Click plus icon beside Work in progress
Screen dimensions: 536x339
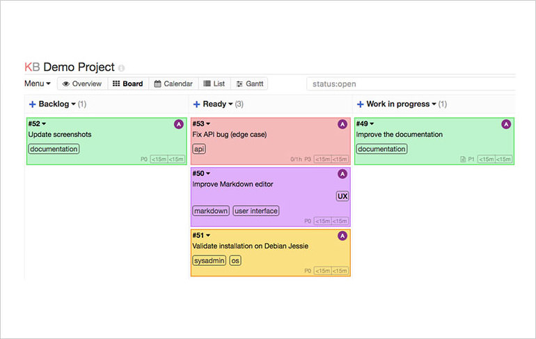(x=360, y=104)
